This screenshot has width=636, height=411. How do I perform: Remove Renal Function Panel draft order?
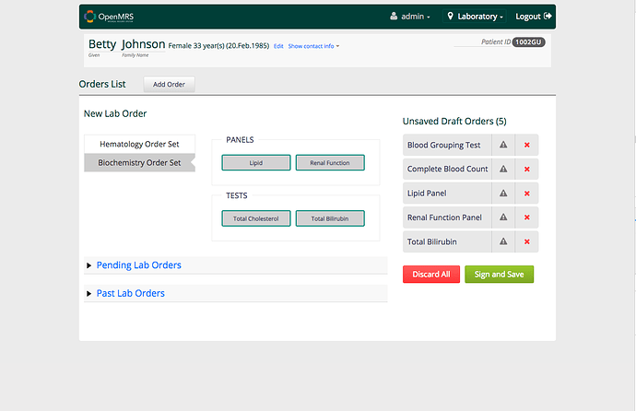coord(527,217)
